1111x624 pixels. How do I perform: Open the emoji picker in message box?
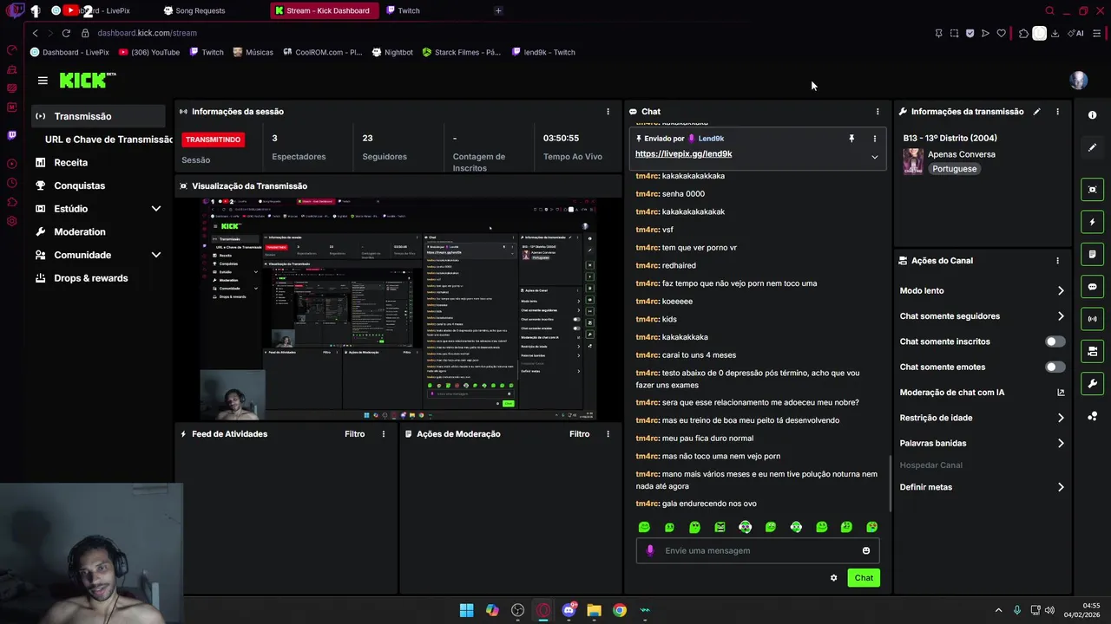(x=865, y=551)
